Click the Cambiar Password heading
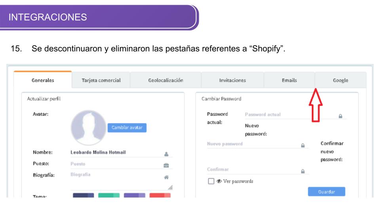 pos(221,99)
